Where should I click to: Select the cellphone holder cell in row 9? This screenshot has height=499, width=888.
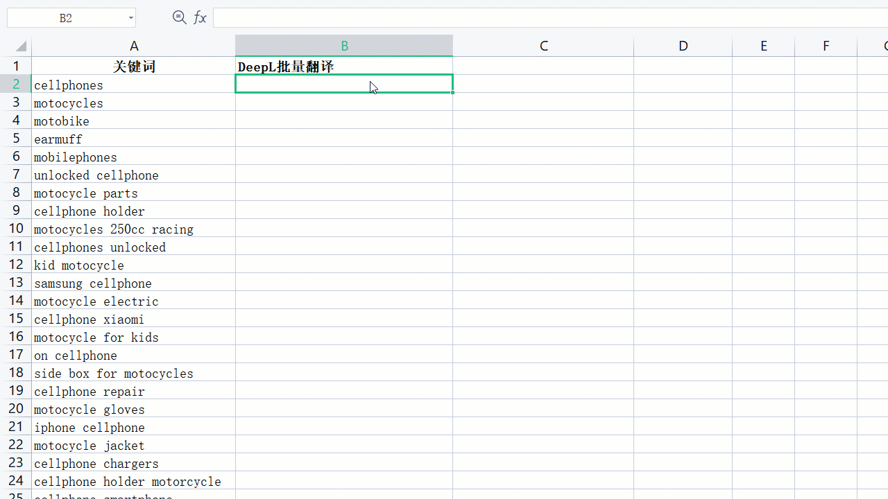(x=134, y=211)
